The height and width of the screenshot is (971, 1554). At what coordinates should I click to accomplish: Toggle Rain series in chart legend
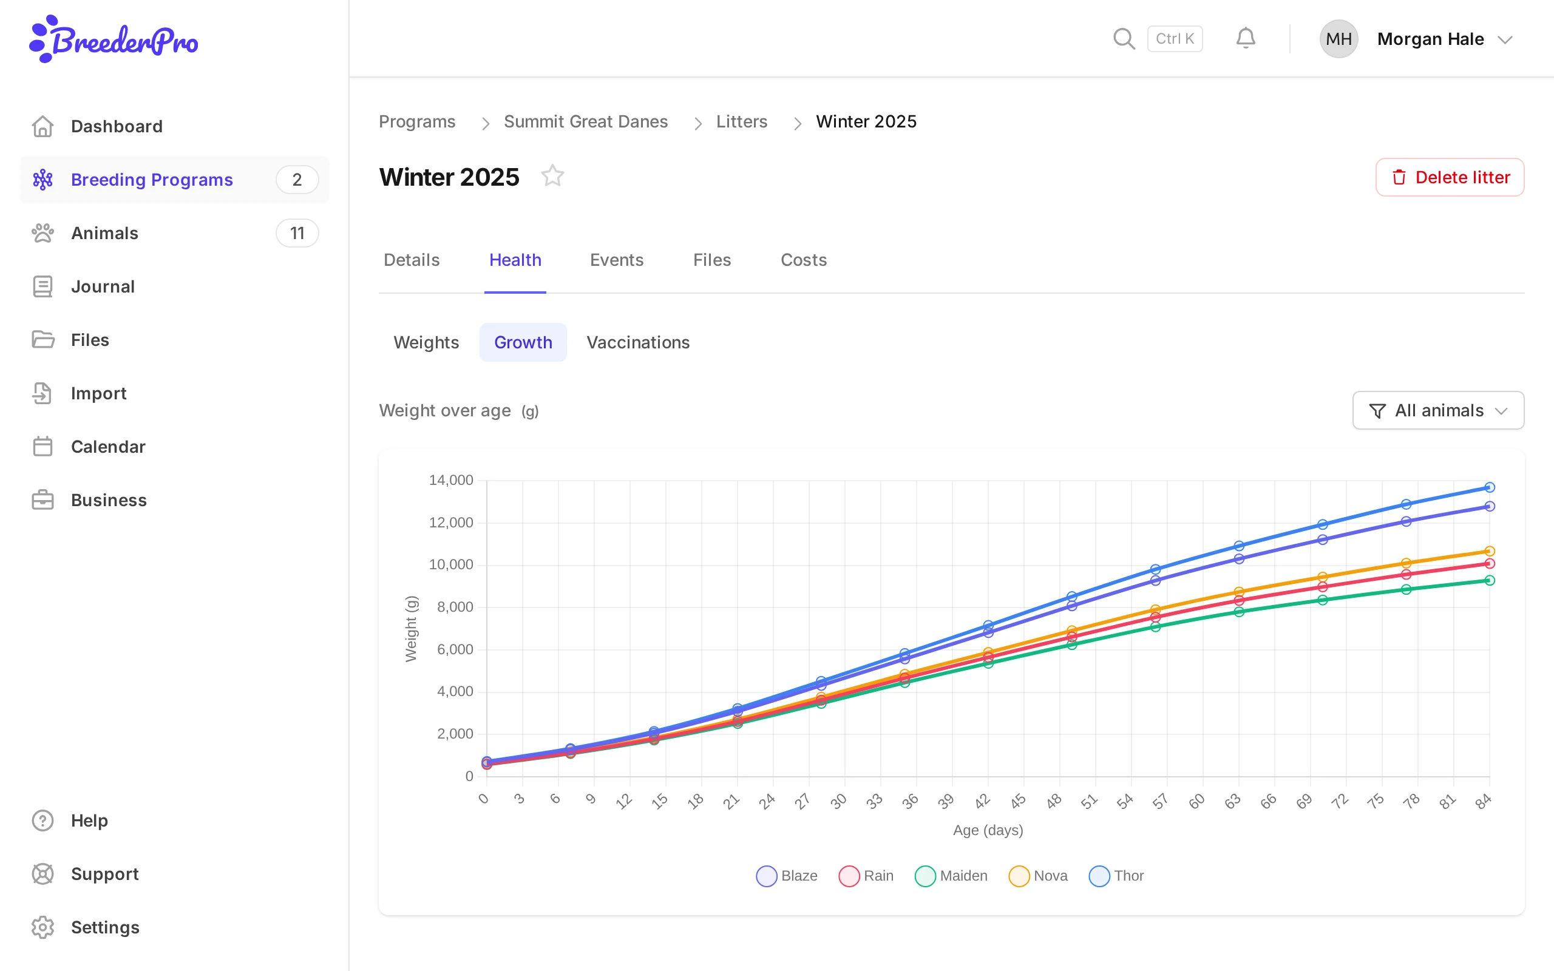pyautogui.click(x=866, y=876)
